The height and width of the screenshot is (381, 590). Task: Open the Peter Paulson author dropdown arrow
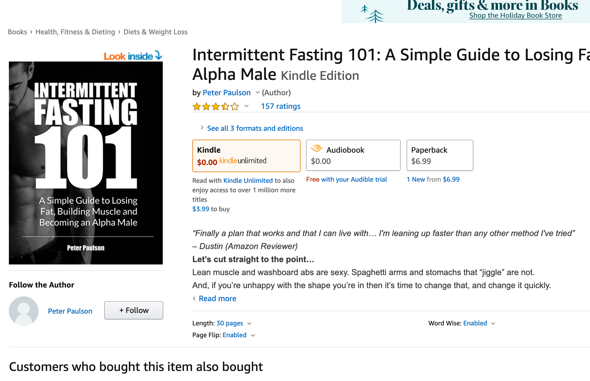point(257,93)
